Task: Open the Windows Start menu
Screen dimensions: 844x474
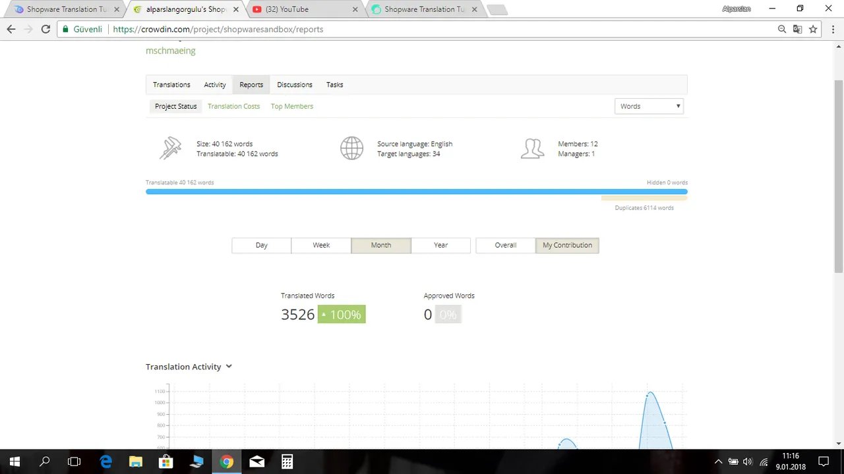Action: coord(15,461)
